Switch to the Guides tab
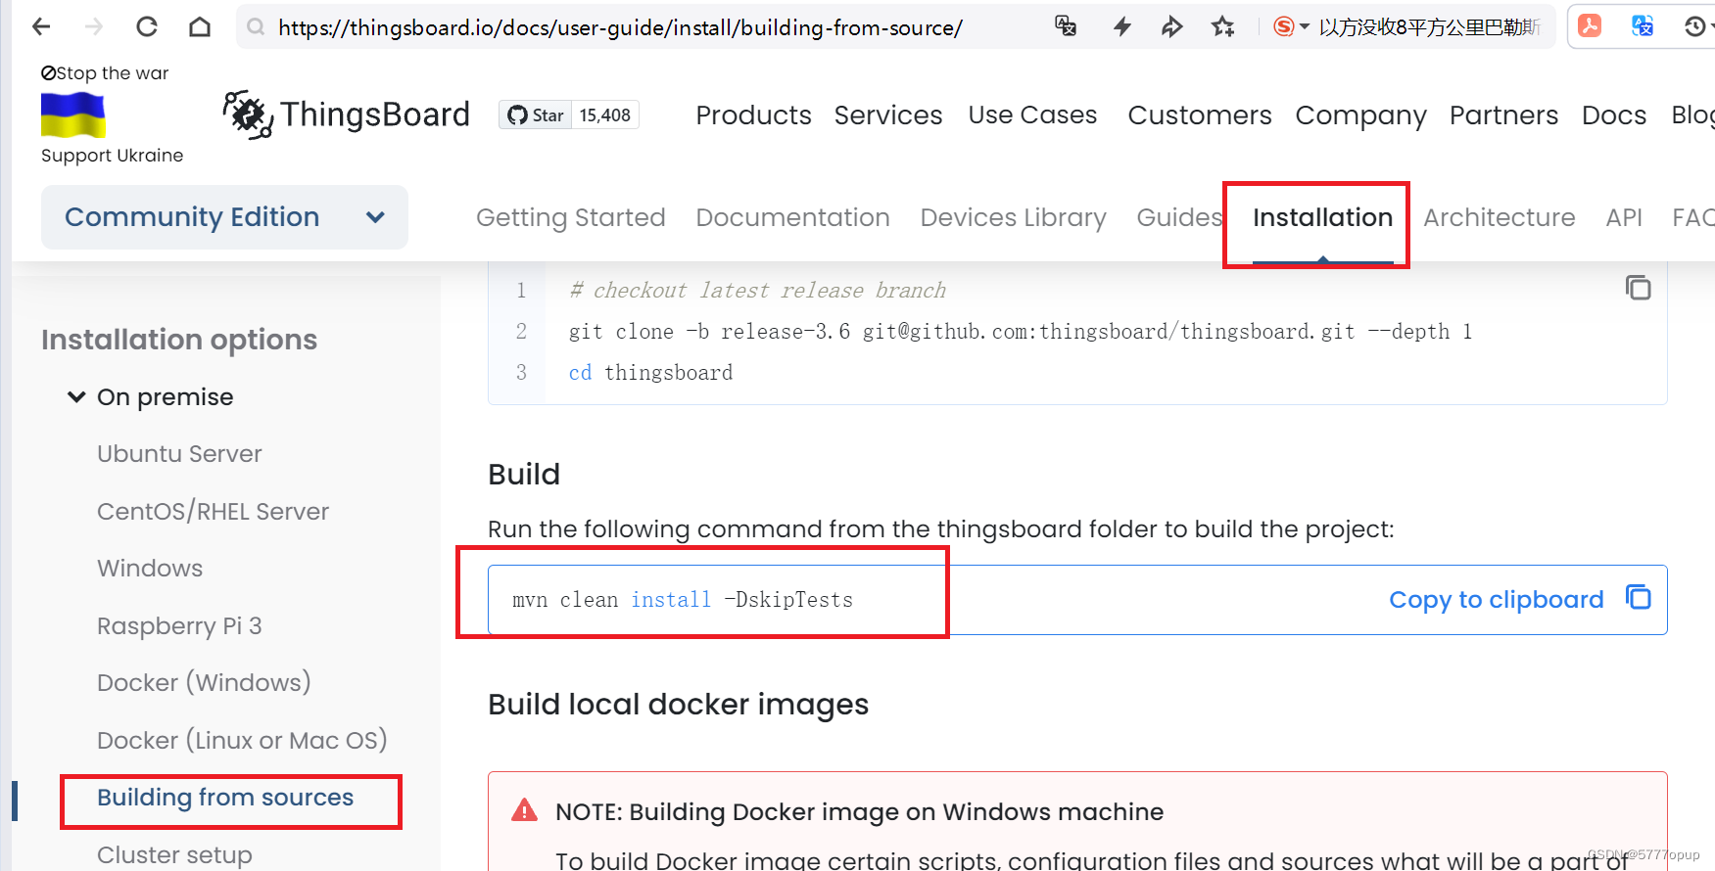The image size is (1715, 871). 1179,217
